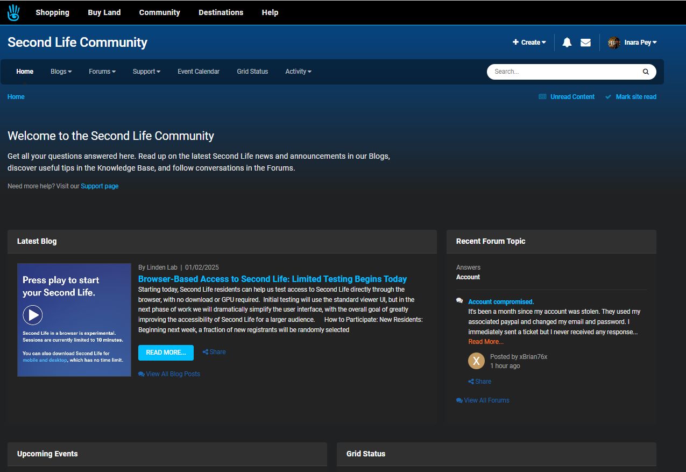Open the Support page link

100,186
